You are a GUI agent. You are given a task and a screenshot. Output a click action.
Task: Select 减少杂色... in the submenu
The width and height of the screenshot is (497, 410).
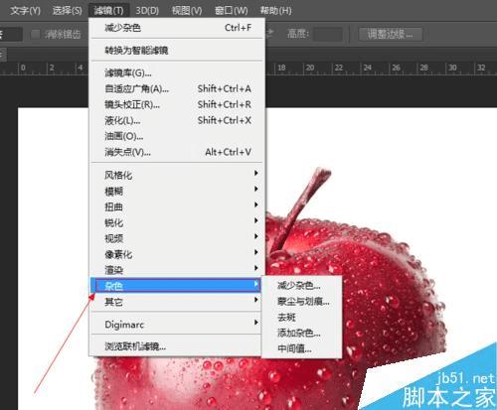[x=301, y=285]
